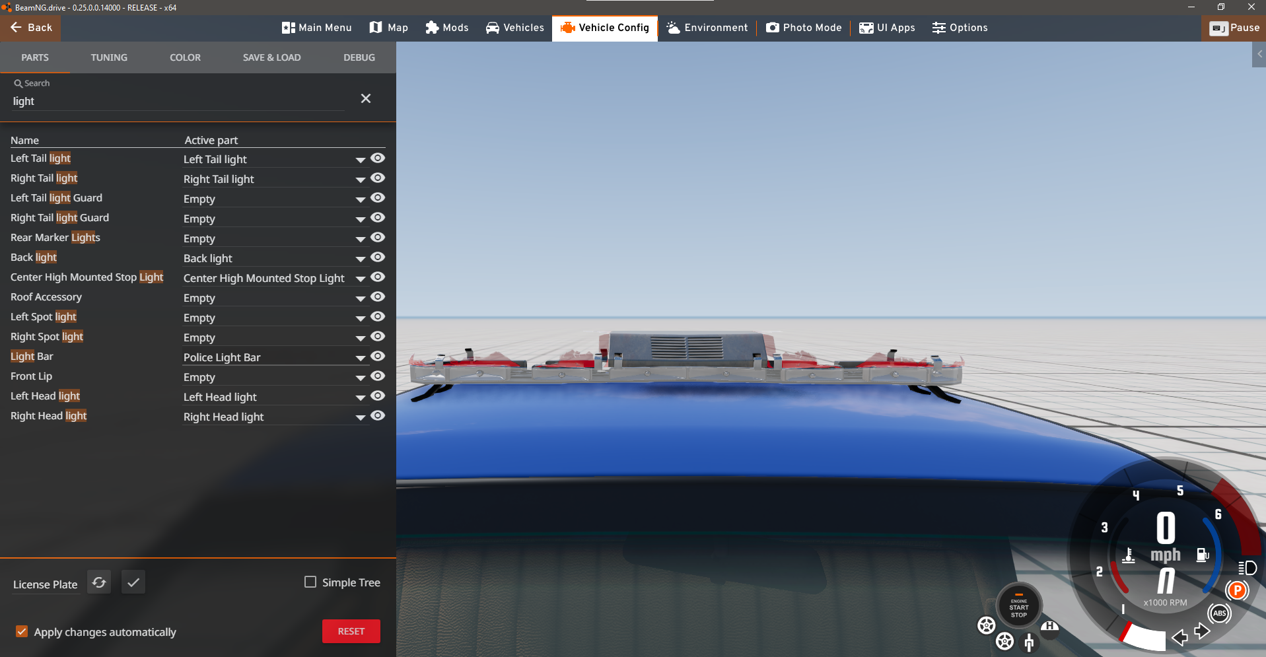Enable the Simple Tree checkbox

pyautogui.click(x=310, y=582)
